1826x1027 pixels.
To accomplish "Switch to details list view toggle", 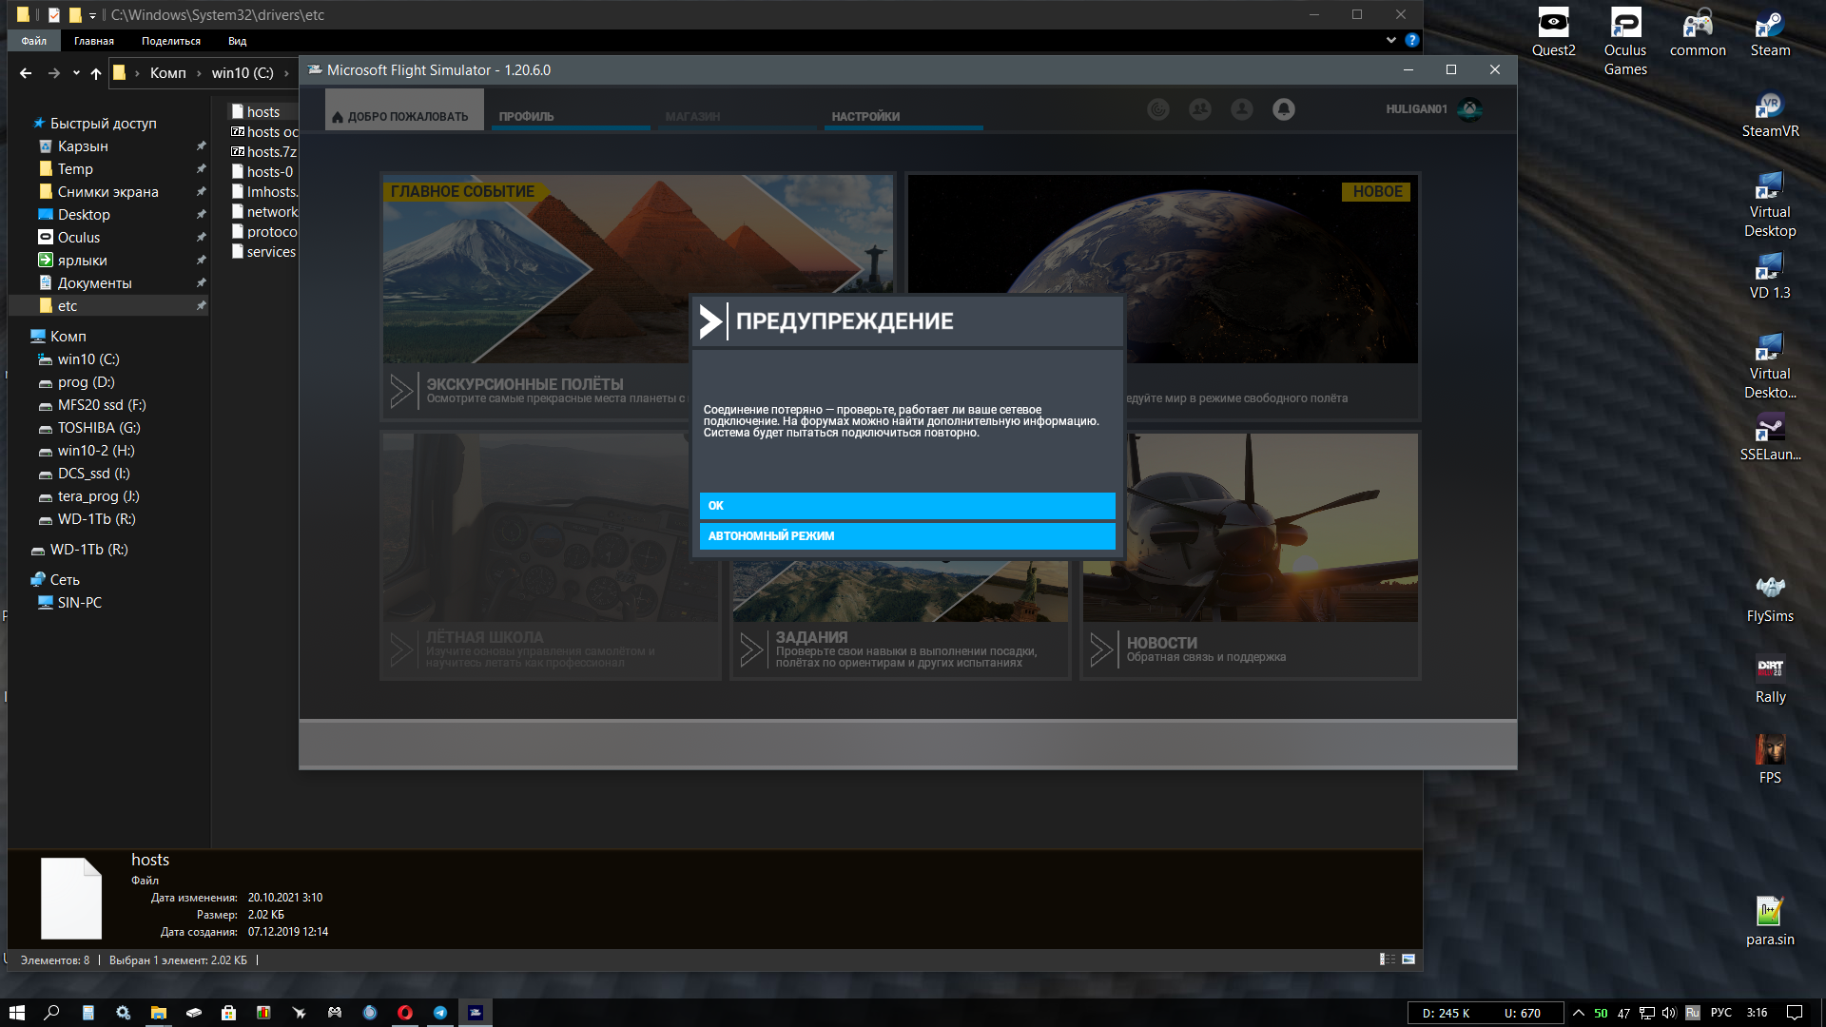I will click(1388, 959).
